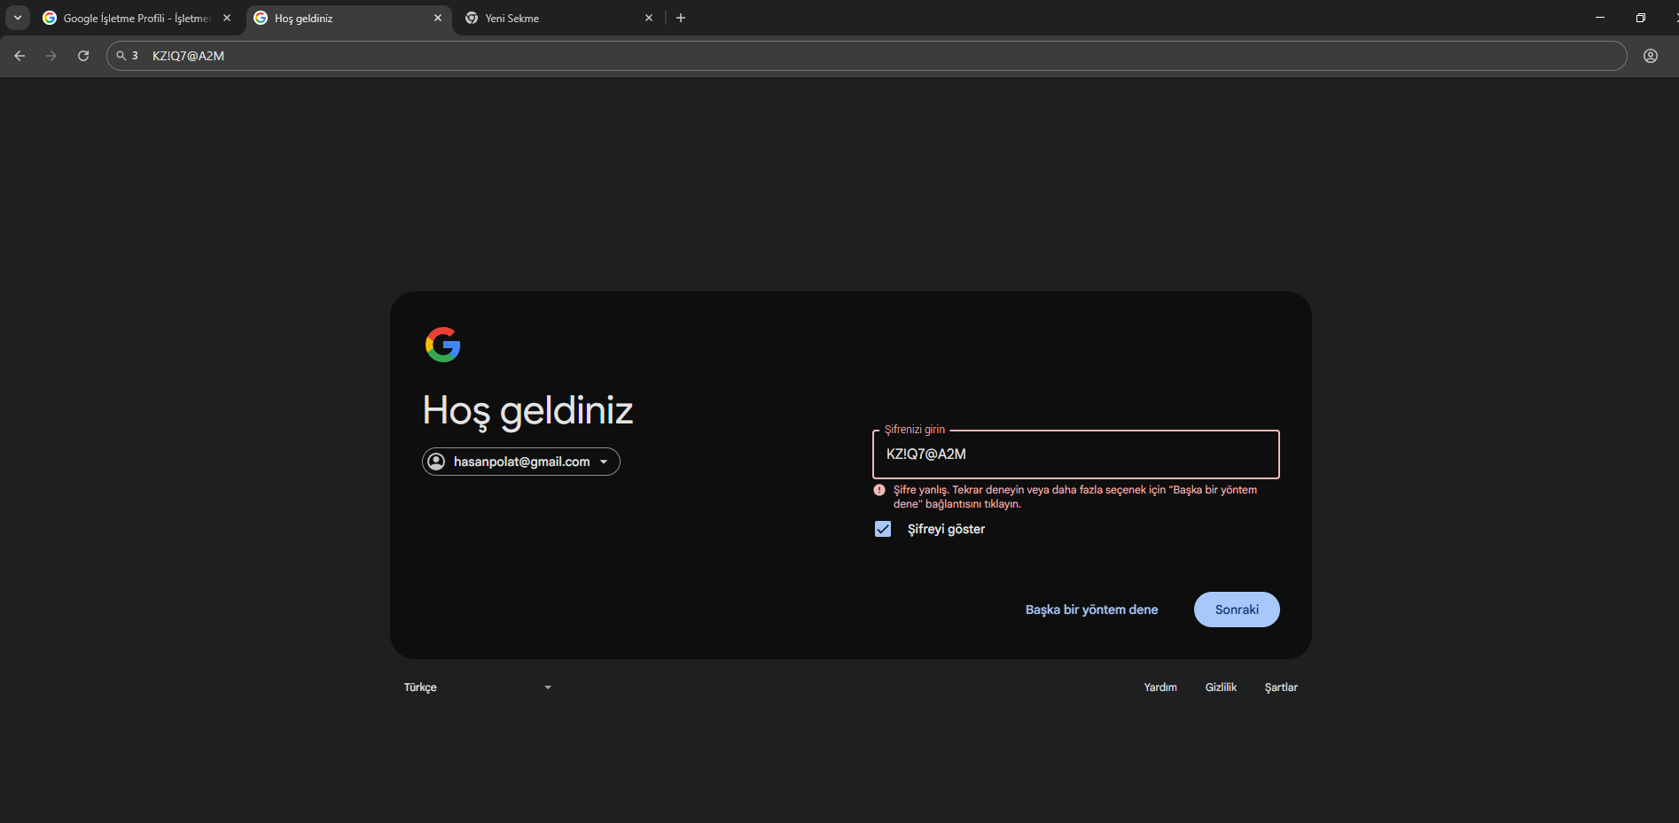Click the search magnifier icon in address bar
1679x823 pixels.
[121, 56]
